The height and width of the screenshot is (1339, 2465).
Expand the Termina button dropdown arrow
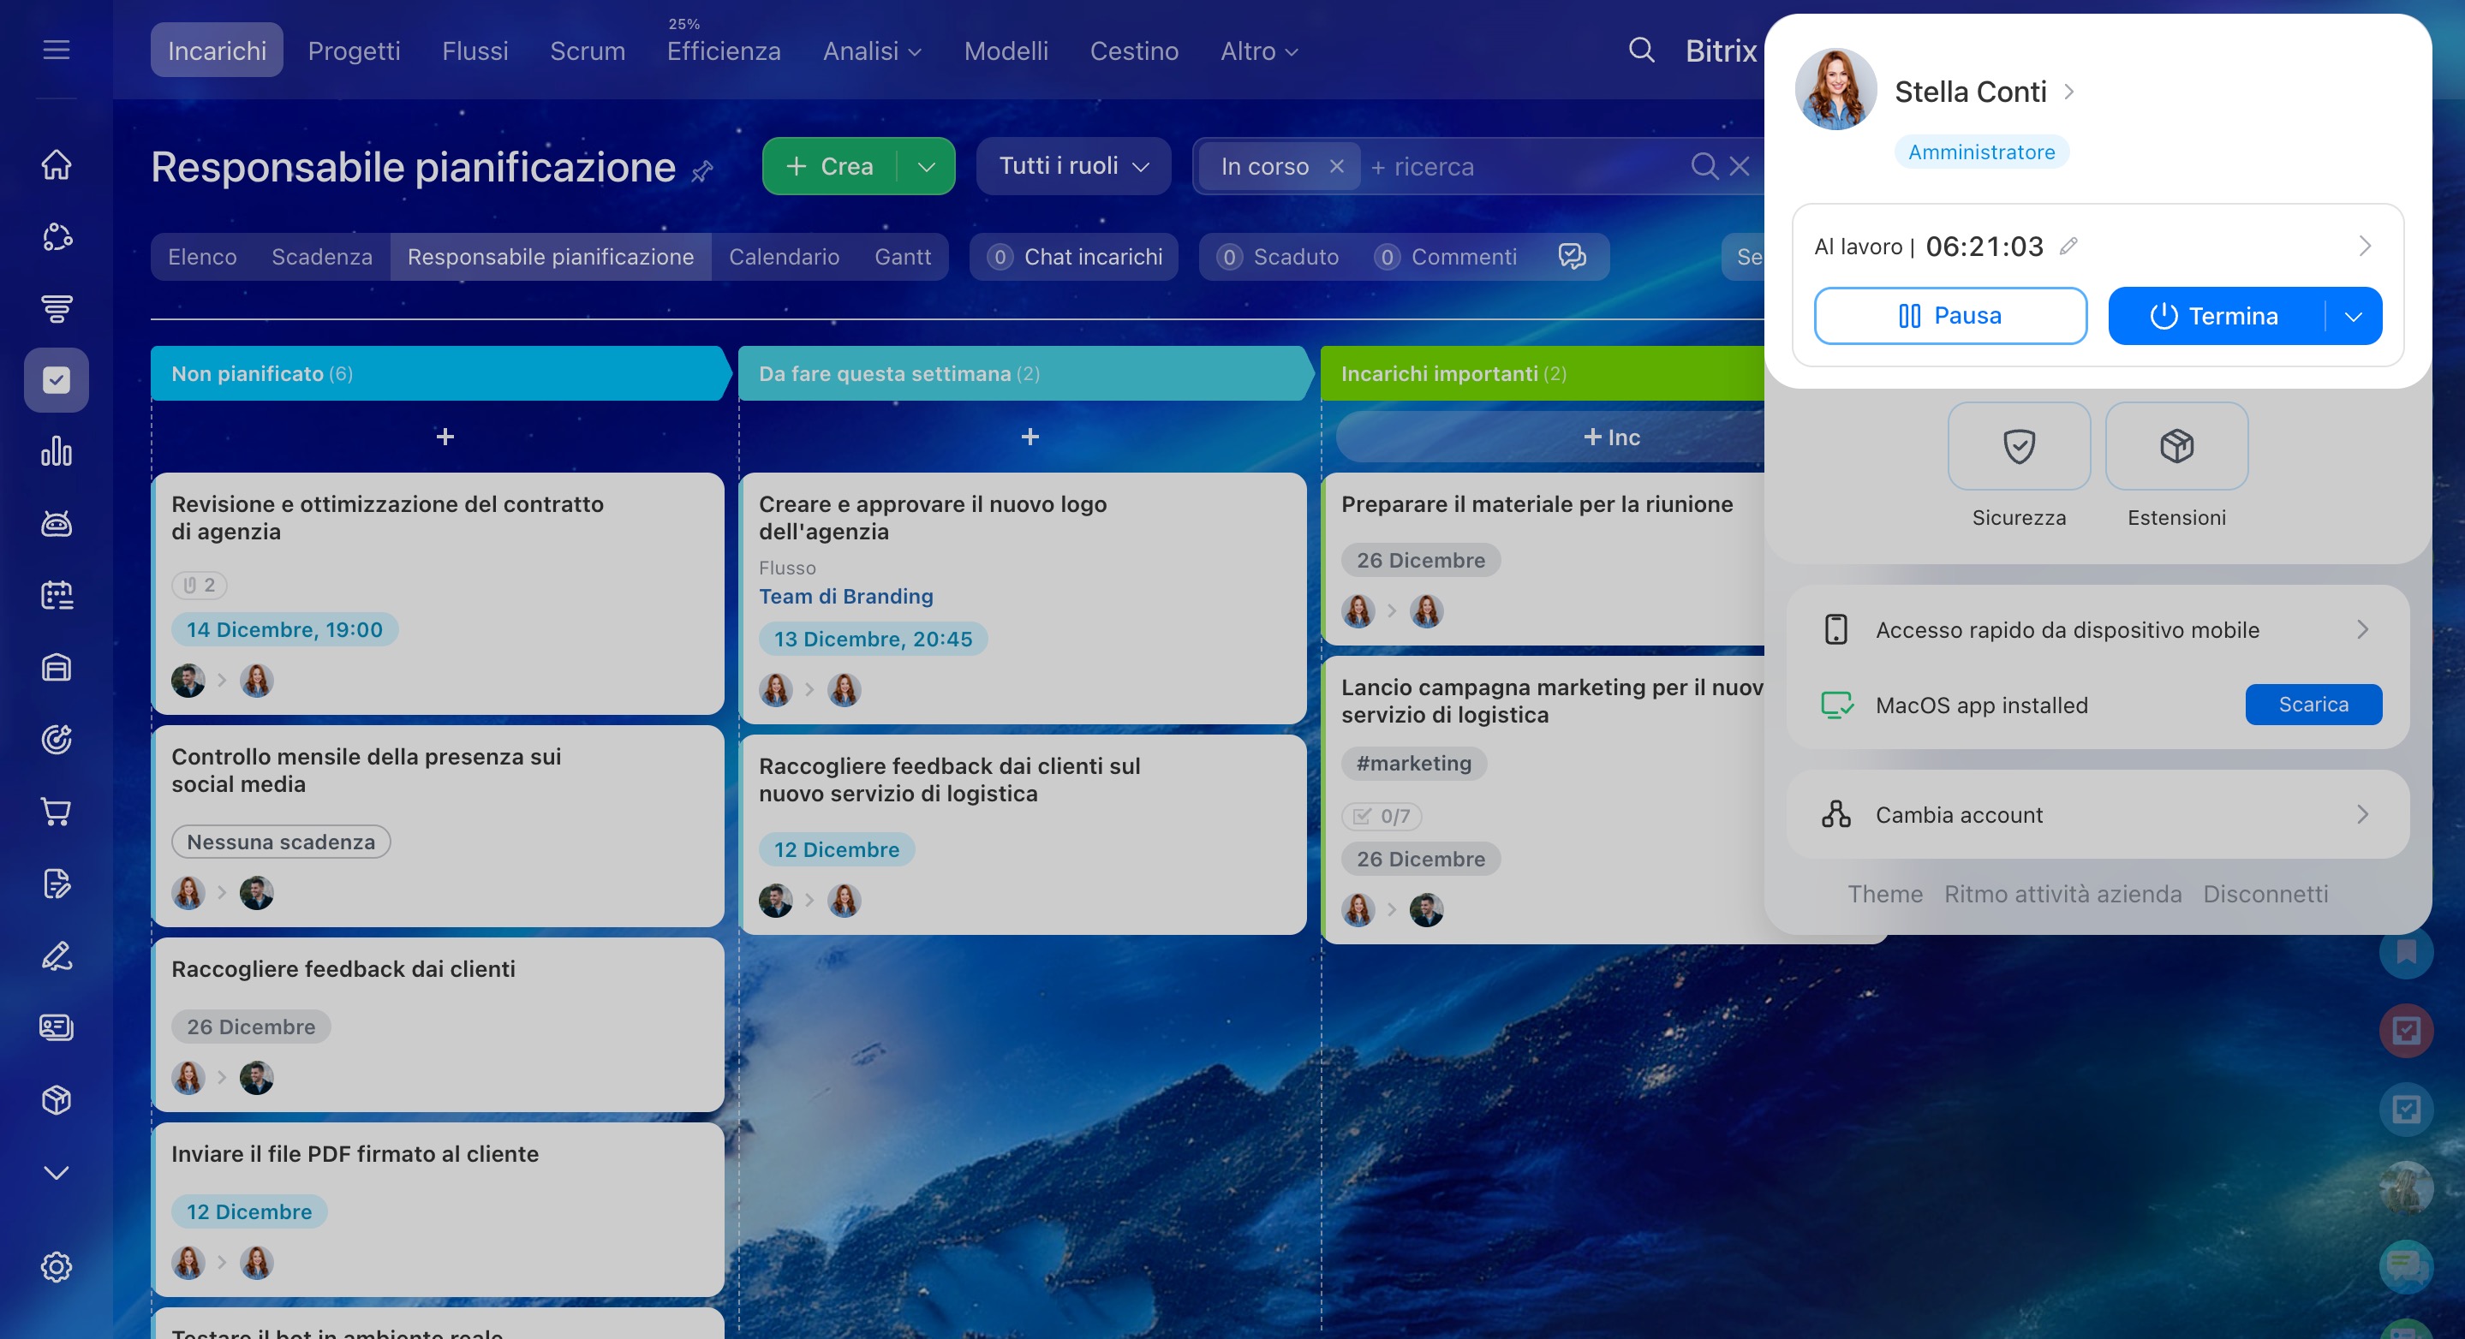[2353, 317]
